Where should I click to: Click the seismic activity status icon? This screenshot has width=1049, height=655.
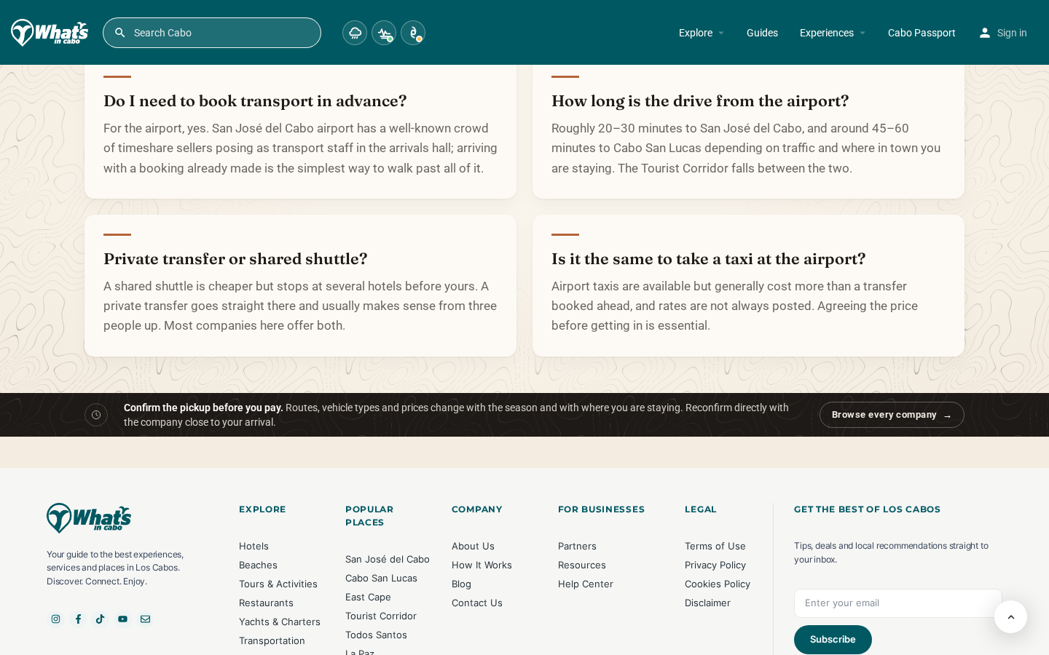click(x=384, y=33)
